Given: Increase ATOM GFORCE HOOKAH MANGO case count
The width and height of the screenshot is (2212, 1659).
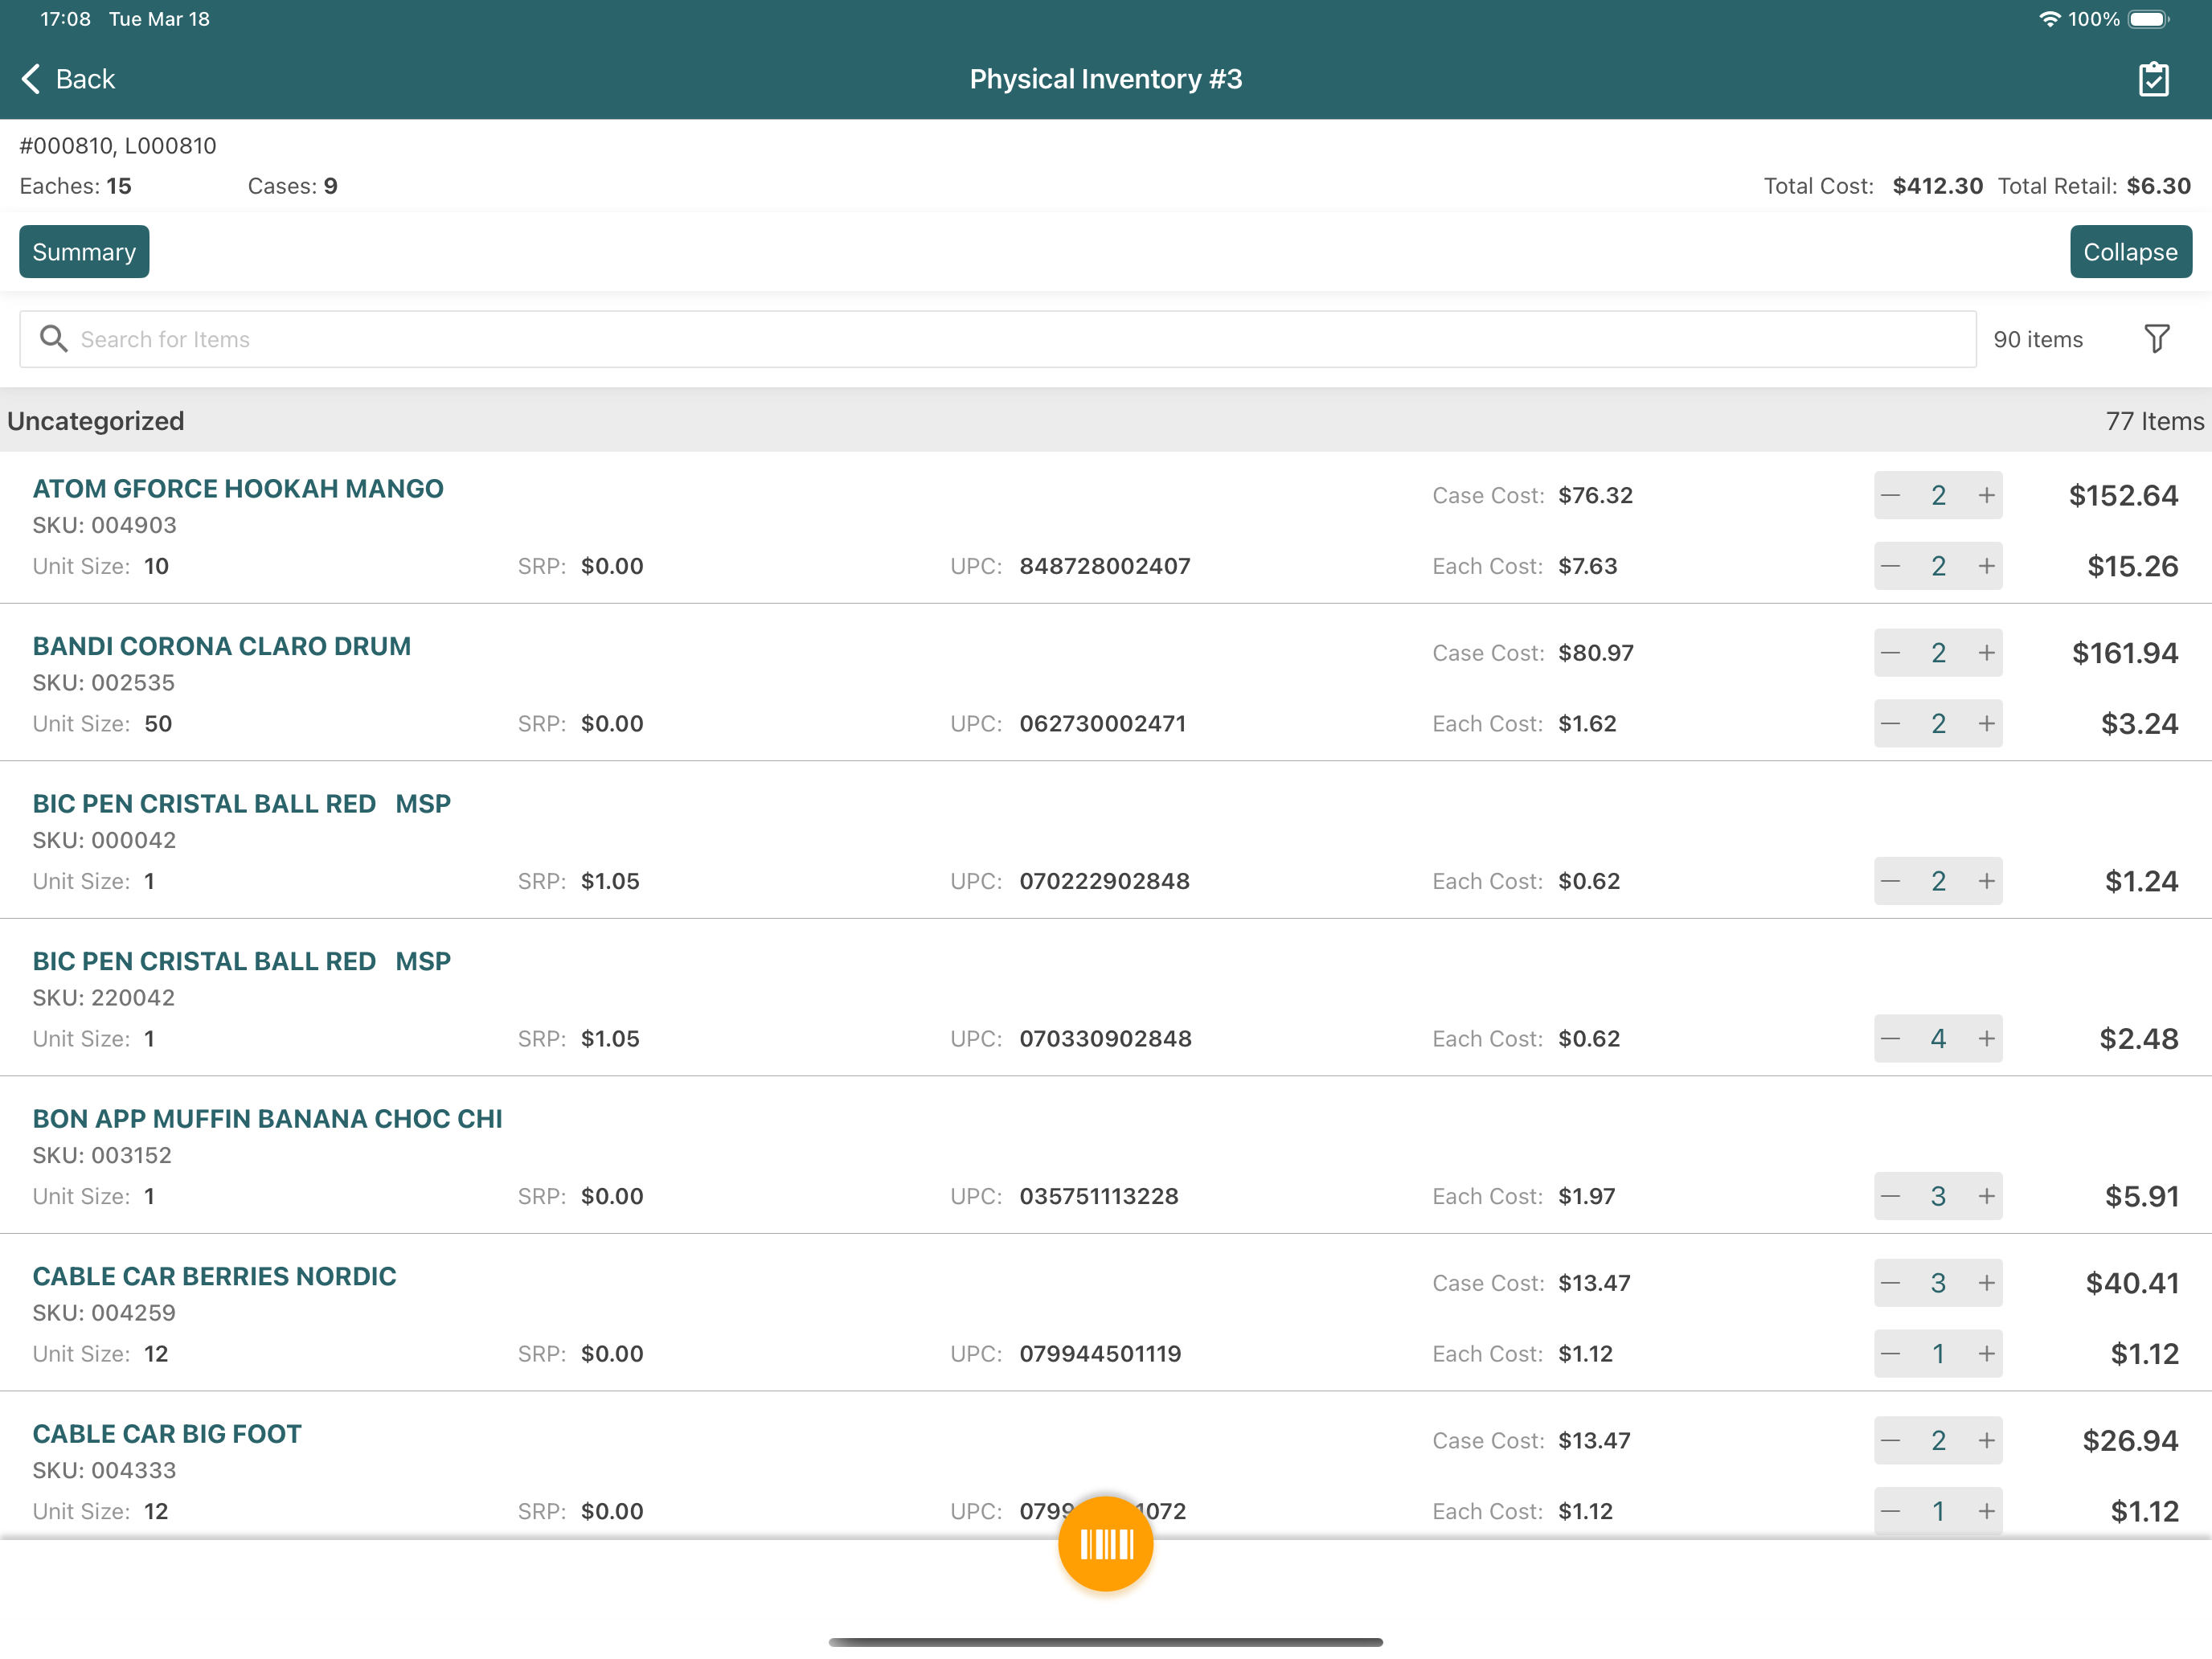Looking at the screenshot, I should (1986, 495).
